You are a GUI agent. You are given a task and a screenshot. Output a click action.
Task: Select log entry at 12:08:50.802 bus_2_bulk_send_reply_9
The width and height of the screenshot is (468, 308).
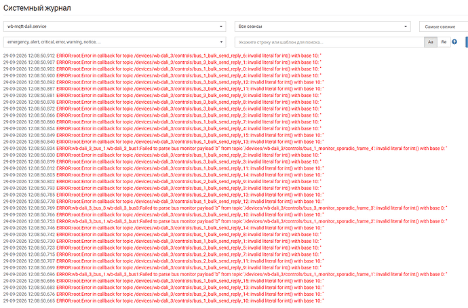coord(162,181)
